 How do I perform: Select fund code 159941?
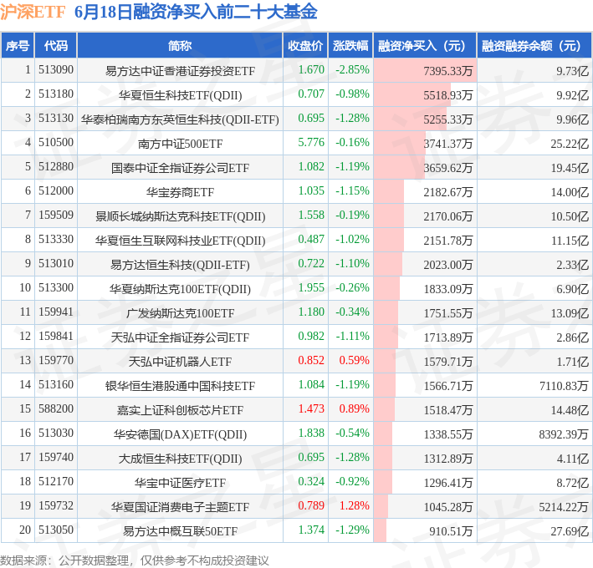56,312
